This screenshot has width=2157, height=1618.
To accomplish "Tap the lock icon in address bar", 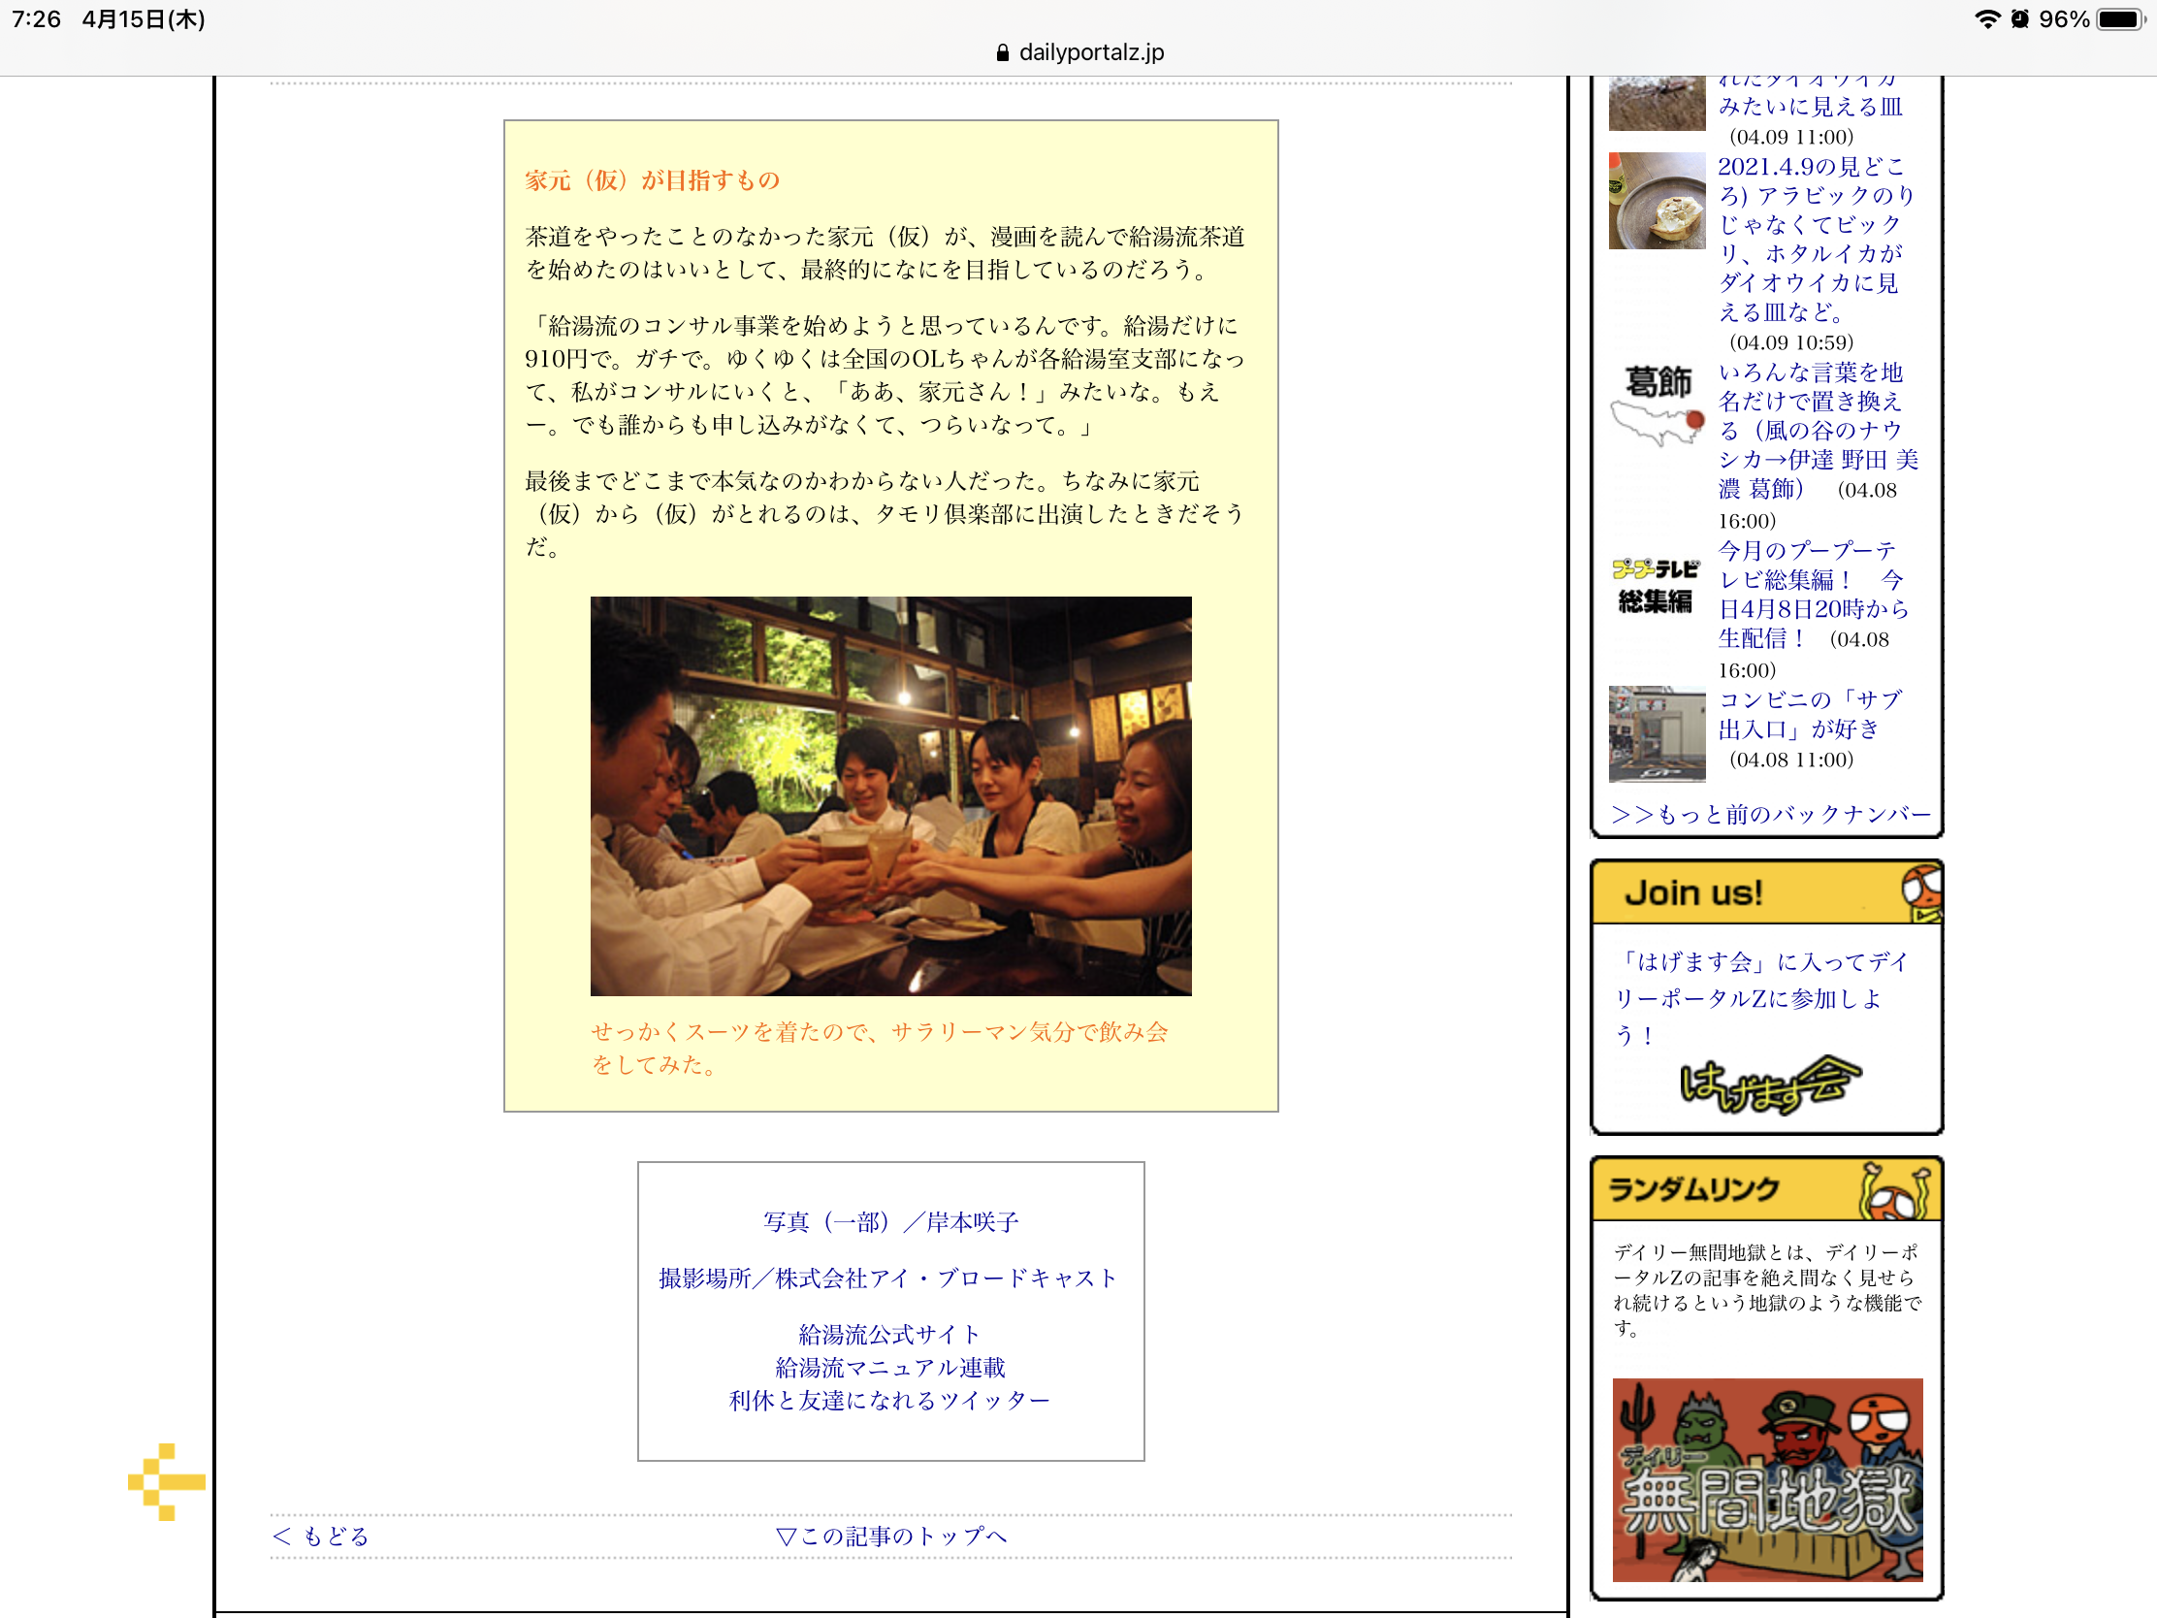I will click(1003, 52).
